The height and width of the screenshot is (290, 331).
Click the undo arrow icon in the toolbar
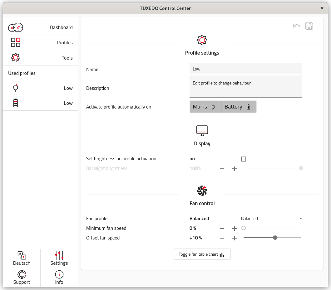tap(296, 26)
